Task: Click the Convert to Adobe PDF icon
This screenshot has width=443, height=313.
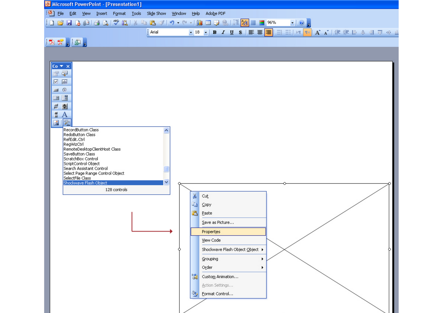Action: click(52, 42)
